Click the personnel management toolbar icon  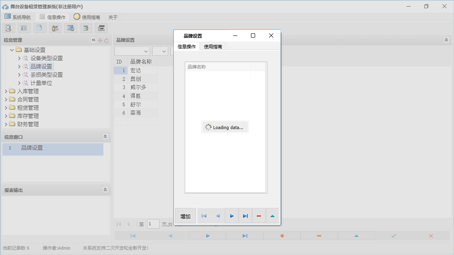point(55,28)
